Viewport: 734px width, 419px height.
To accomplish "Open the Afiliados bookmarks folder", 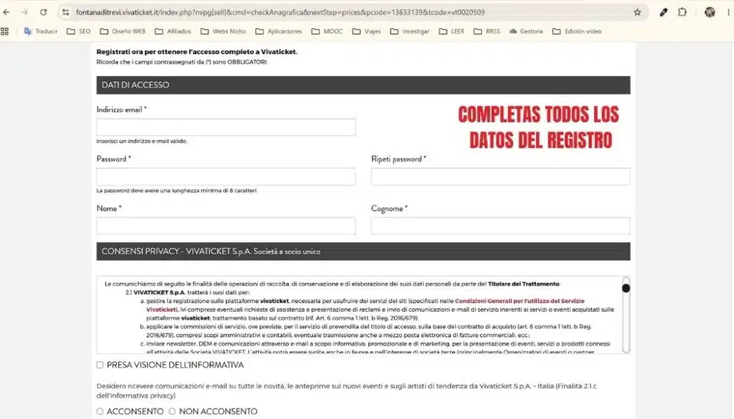I will [173, 32].
